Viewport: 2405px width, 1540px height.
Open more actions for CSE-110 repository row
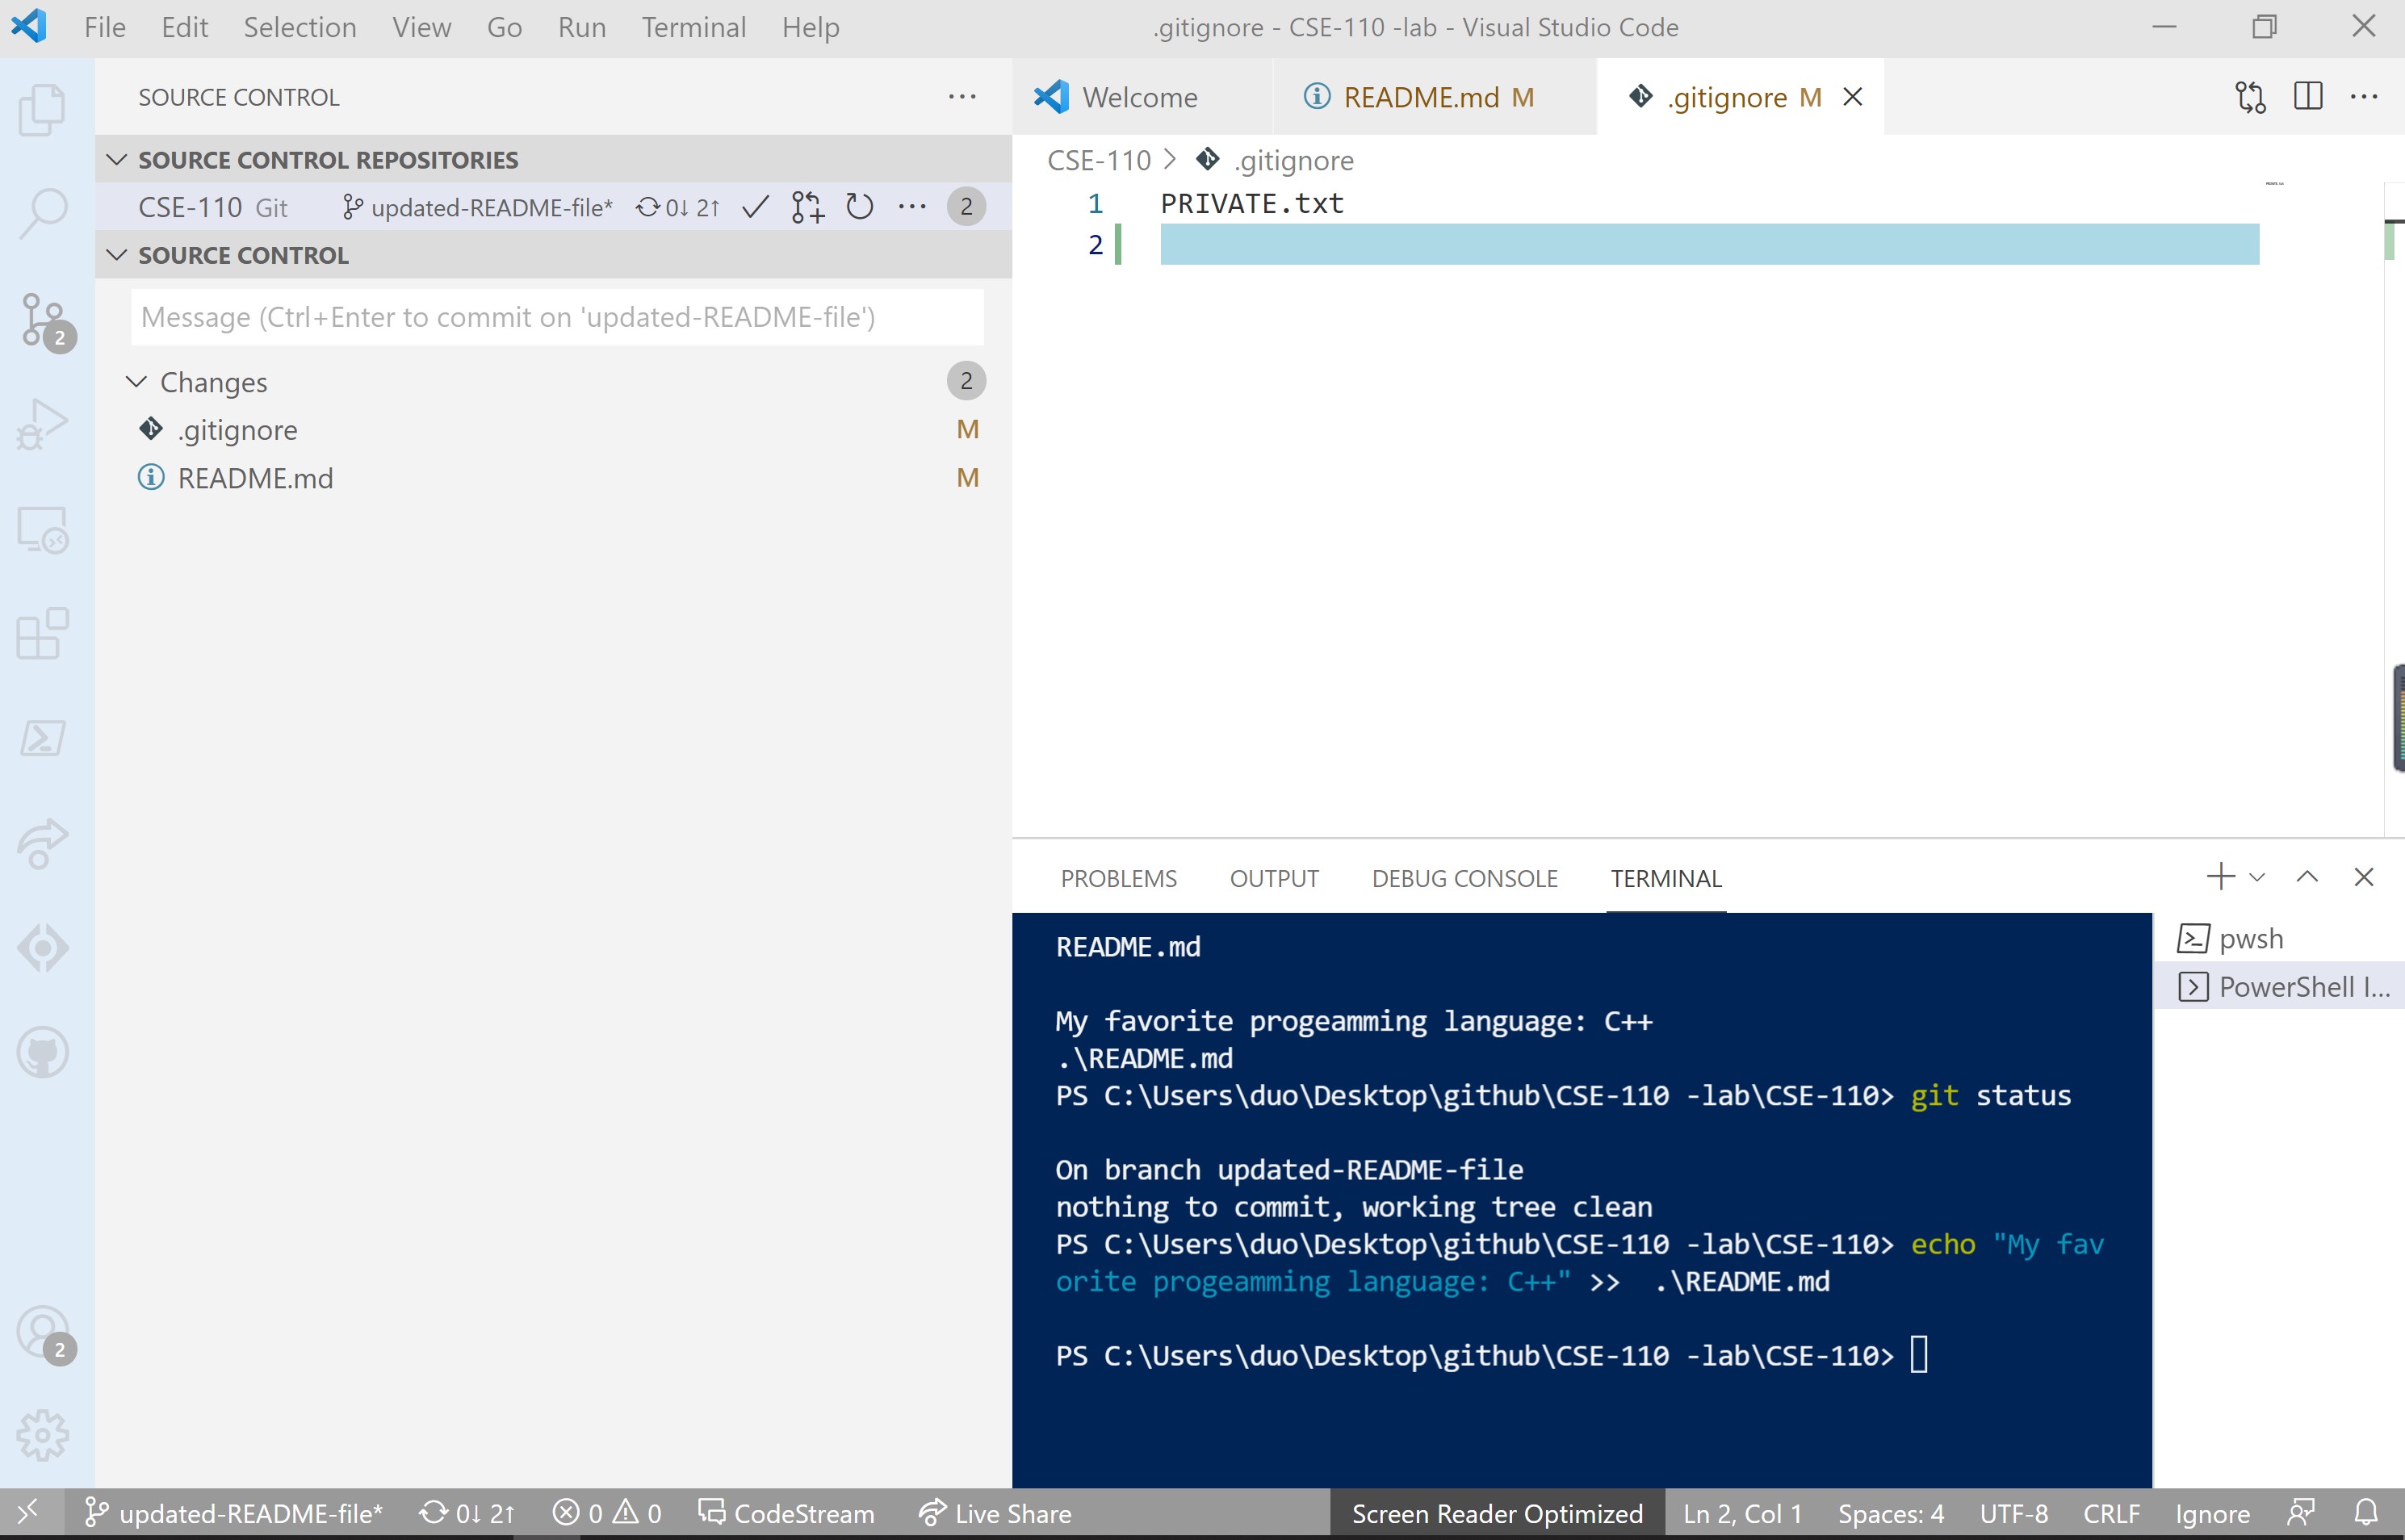[912, 207]
